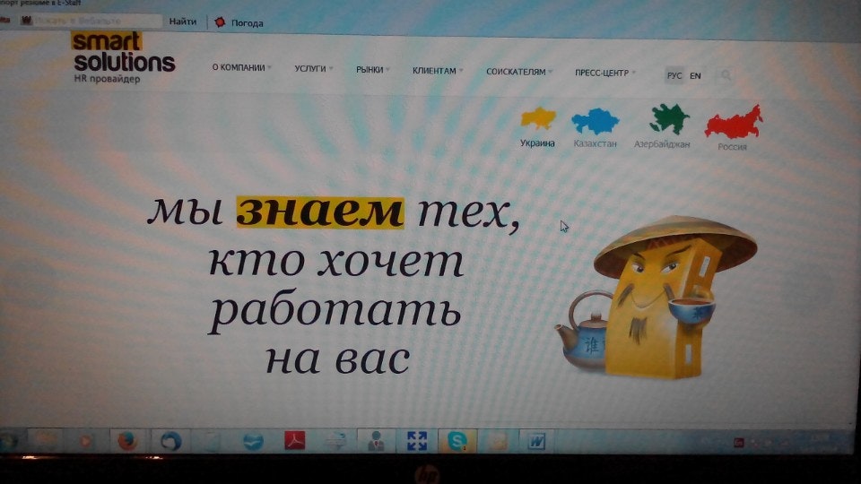Select the red Russia map icon

click(x=735, y=122)
